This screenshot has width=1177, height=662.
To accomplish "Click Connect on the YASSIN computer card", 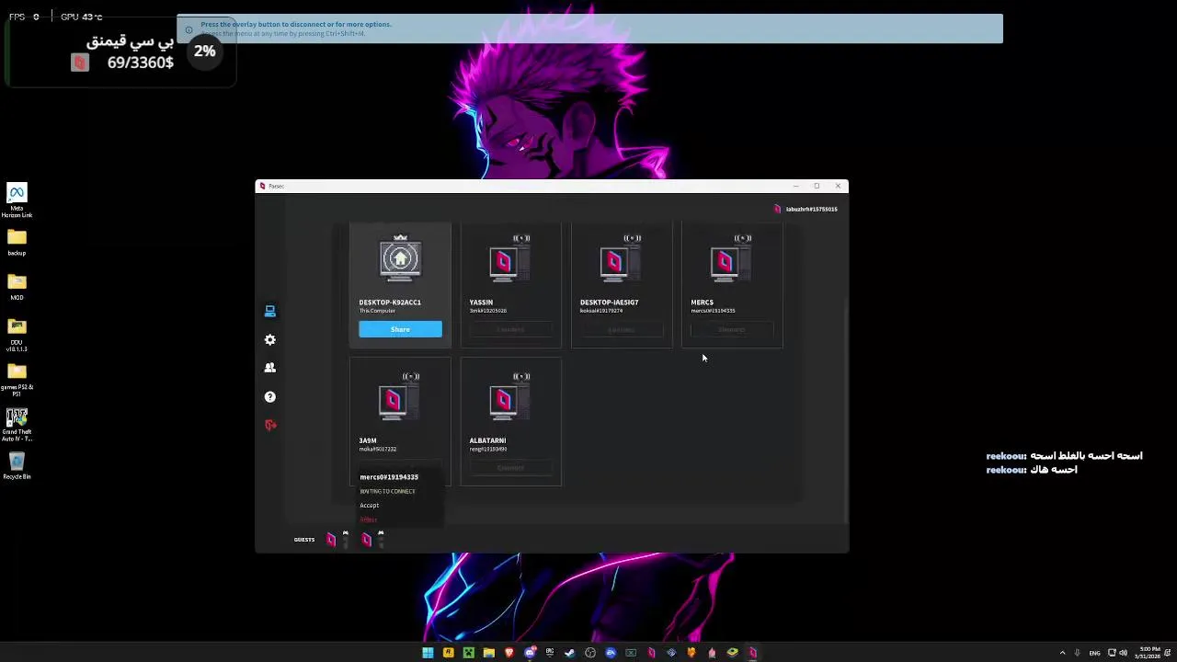I will tap(510, 329).
